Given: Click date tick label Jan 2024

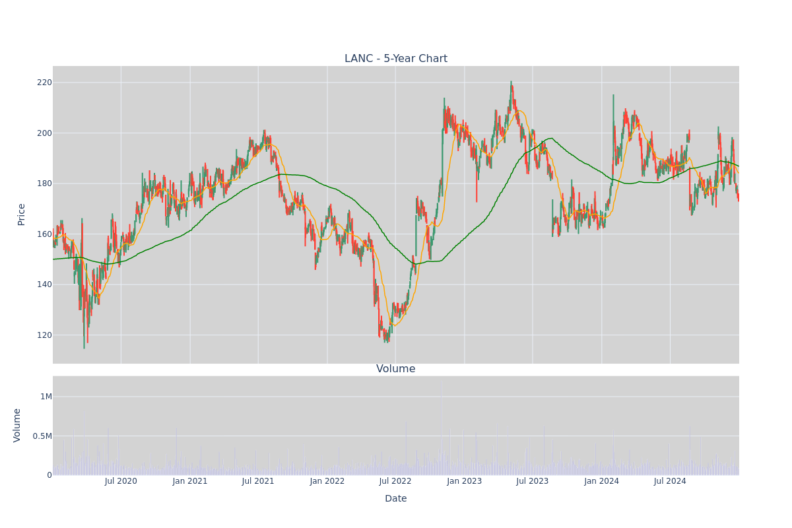Looking at the screenshot, I should tap(602, 481).
